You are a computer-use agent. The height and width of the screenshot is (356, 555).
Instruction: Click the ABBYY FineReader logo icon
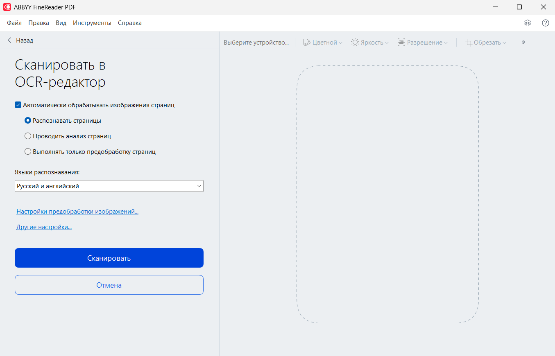pyautogui.click(x=7, y=7)
